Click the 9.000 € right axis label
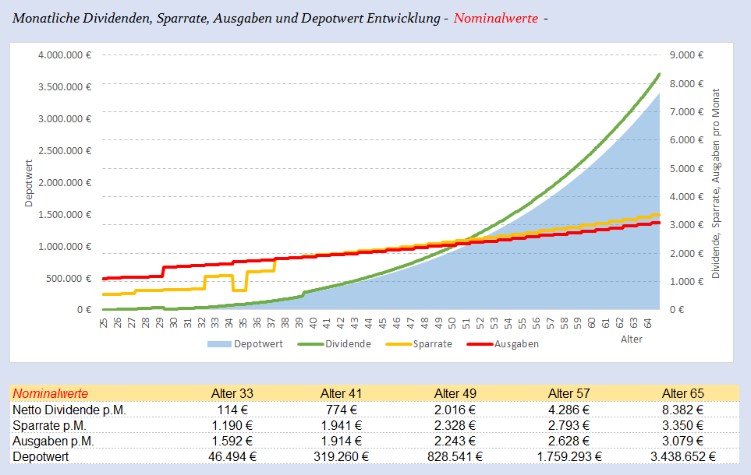This screenshot has height=475, width=751. tap(686, 55)
